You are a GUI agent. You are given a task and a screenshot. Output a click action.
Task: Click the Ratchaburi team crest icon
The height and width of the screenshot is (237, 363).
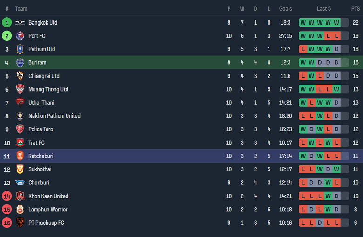pyautogui.click(x=20, y=156)
